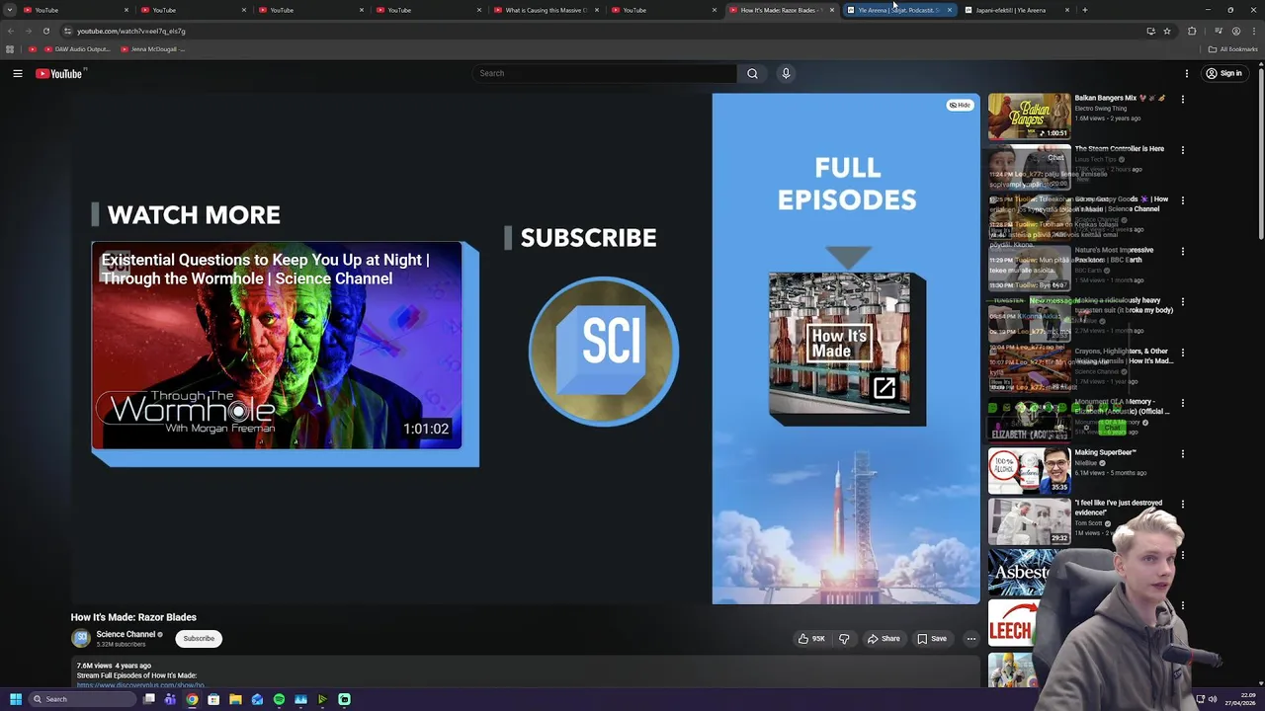Open more actions menu below the video
Image resolution: width=1265 pixels, height=711 pixels.
click(970, 639)
